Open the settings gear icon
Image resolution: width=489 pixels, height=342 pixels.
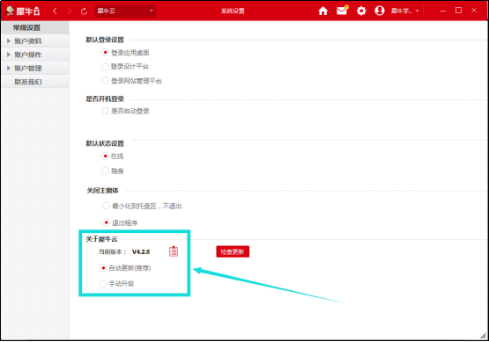click(x=361, y=11)
